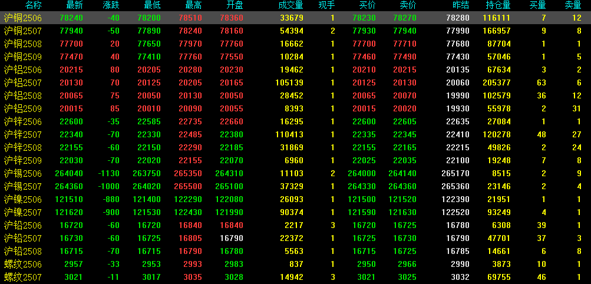This screenshot has width=591, height=284.
Task: Sort by 持仓量 column header
Action: pos(498,5)
